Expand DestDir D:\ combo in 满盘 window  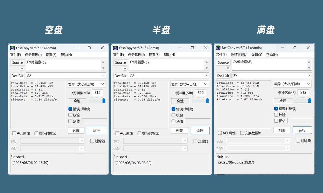point(309,75)
